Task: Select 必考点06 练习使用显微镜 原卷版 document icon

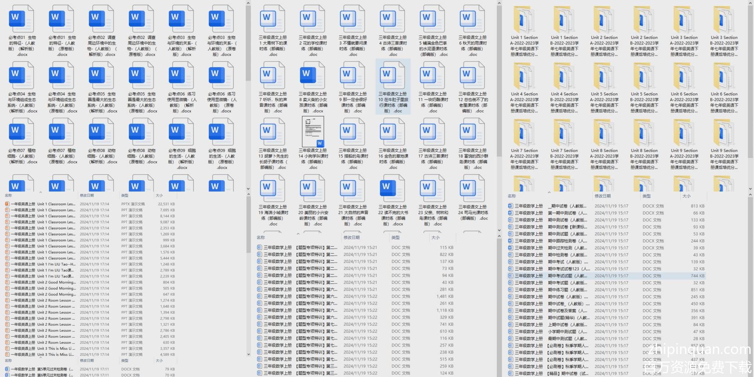Action: [221, 75]
